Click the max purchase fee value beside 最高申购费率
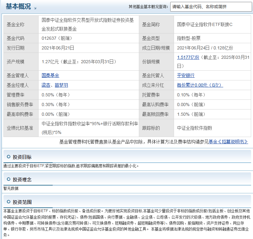Image resolution: width=253 pixels, height=239 pixels. pos(56,114)
